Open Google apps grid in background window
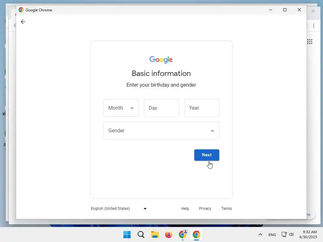The width and height of the screenshot is (323, 242). 310,42
